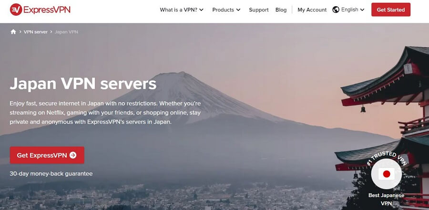Click the #1 Trusted VPN curved text
Viewport: 429px width, 210px height.
[386, 159]
